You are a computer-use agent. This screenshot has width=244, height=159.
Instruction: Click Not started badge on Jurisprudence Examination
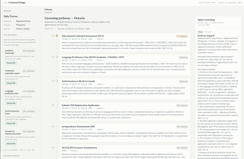click(x=182, y=127)
